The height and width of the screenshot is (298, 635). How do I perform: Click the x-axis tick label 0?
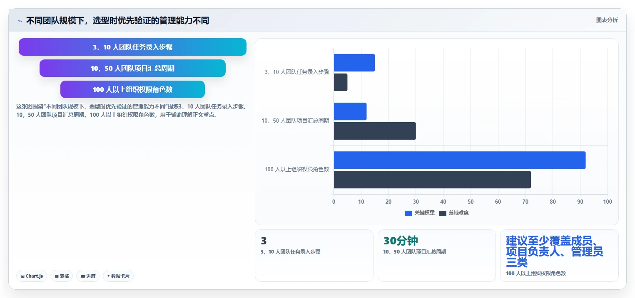tap(334, 202)
